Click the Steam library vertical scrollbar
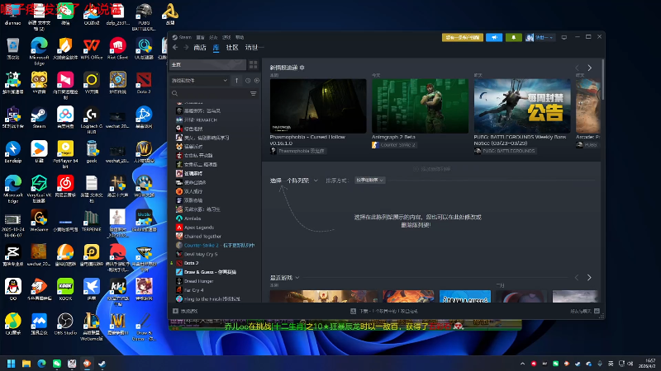Viewport: 661px width, 371px height. pos(603,80)
